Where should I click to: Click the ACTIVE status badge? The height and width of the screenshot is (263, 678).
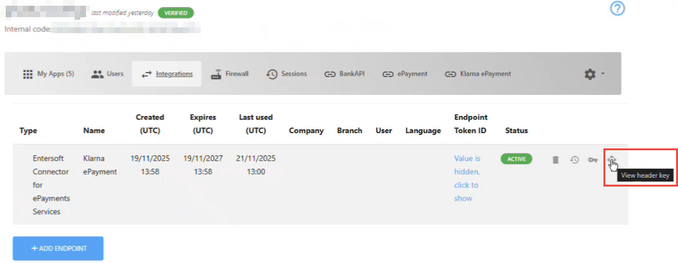(516, 159)
